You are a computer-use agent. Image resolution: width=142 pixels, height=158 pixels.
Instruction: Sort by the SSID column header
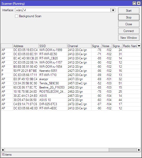coord(53,46)
